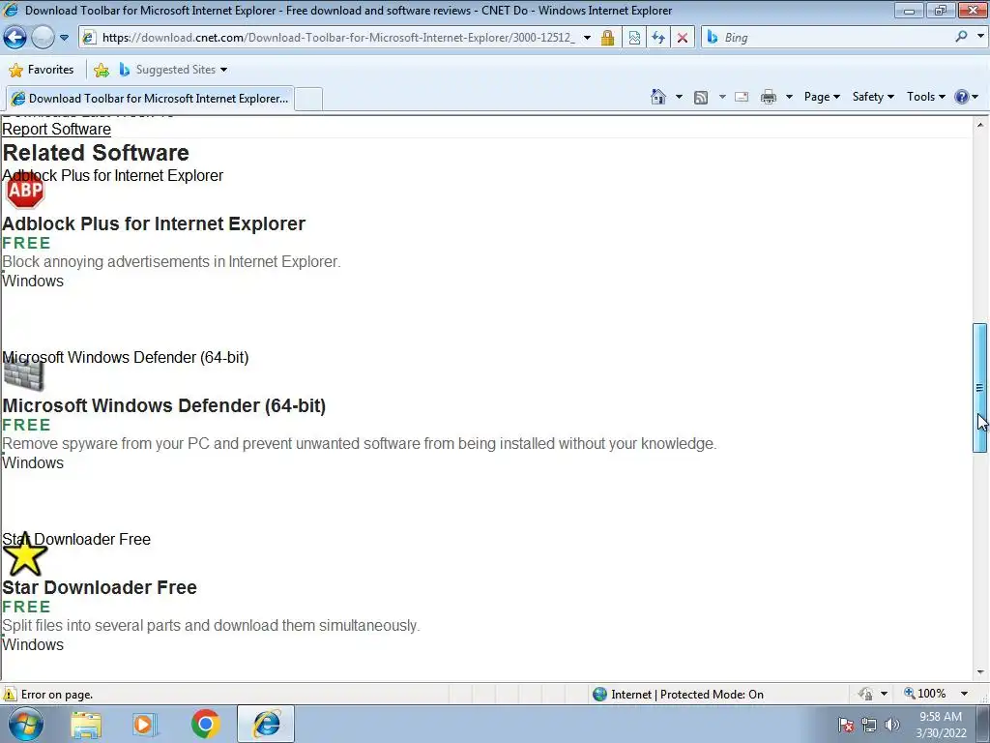Expand the Home button dropdown arrow

679,97
